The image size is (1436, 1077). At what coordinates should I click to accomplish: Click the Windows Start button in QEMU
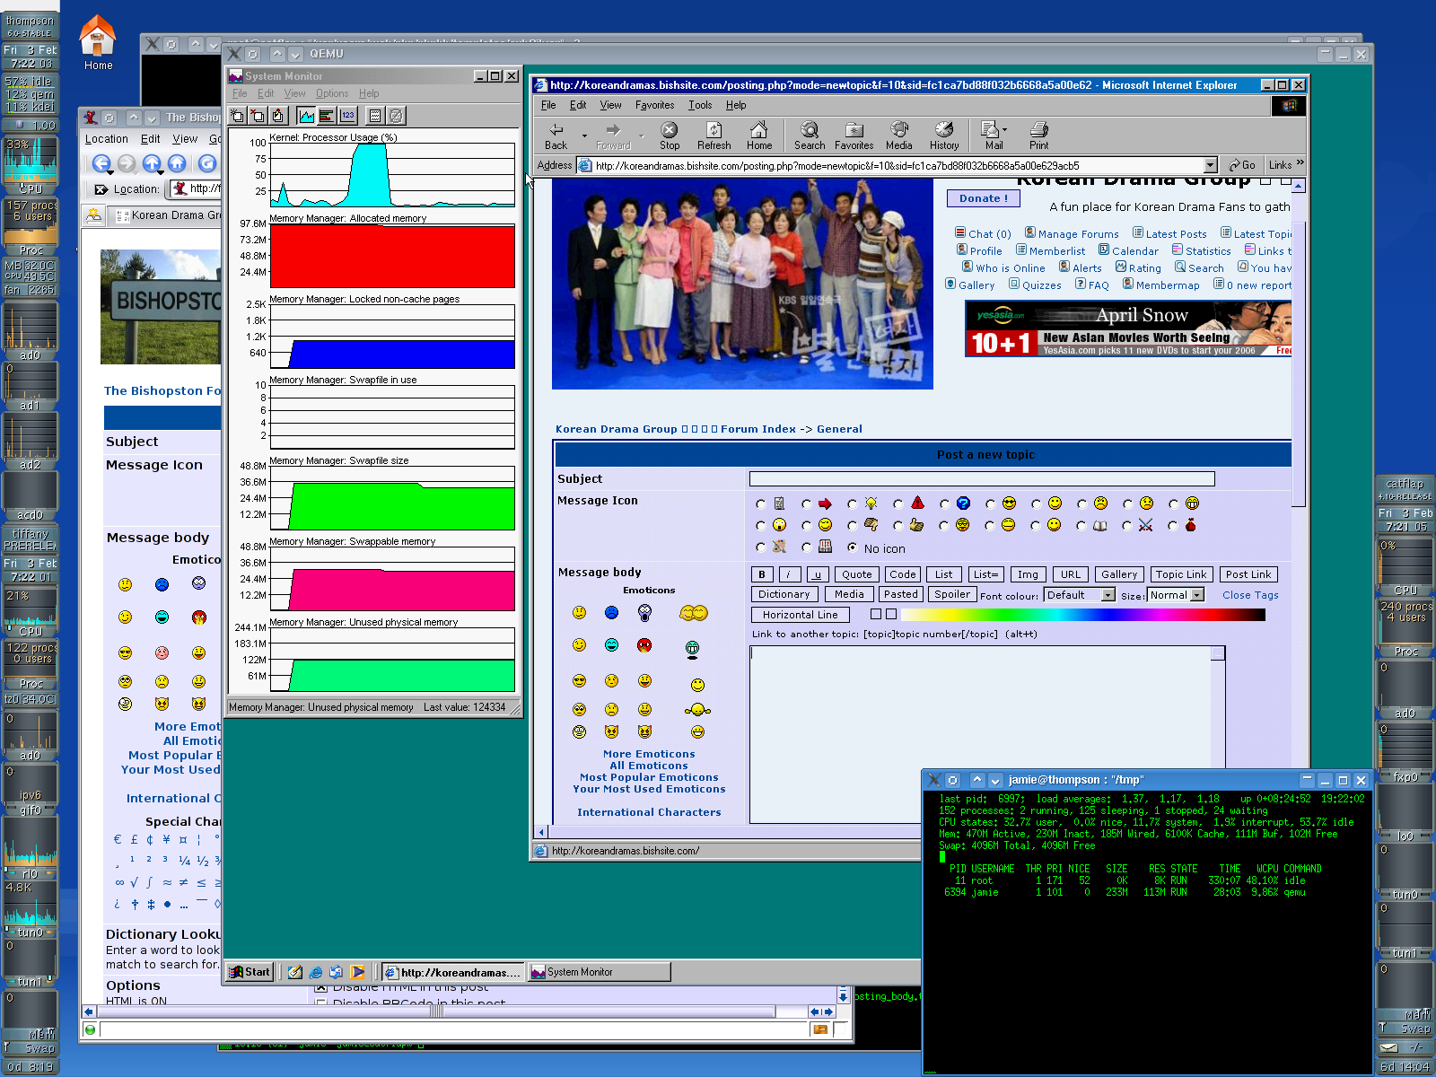point(250,972)
